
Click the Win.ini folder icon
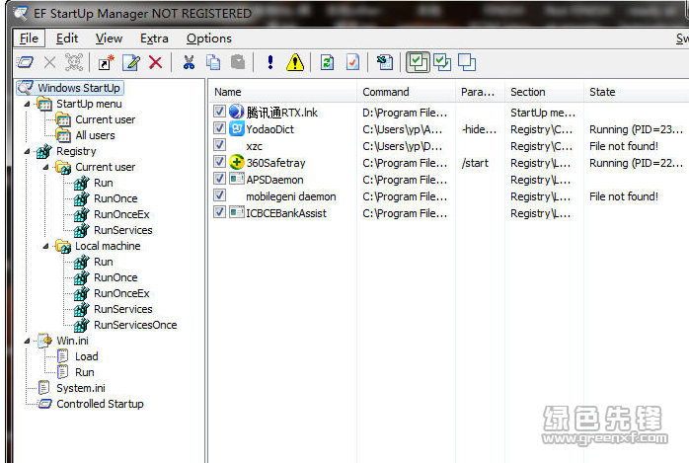(44, 341)
